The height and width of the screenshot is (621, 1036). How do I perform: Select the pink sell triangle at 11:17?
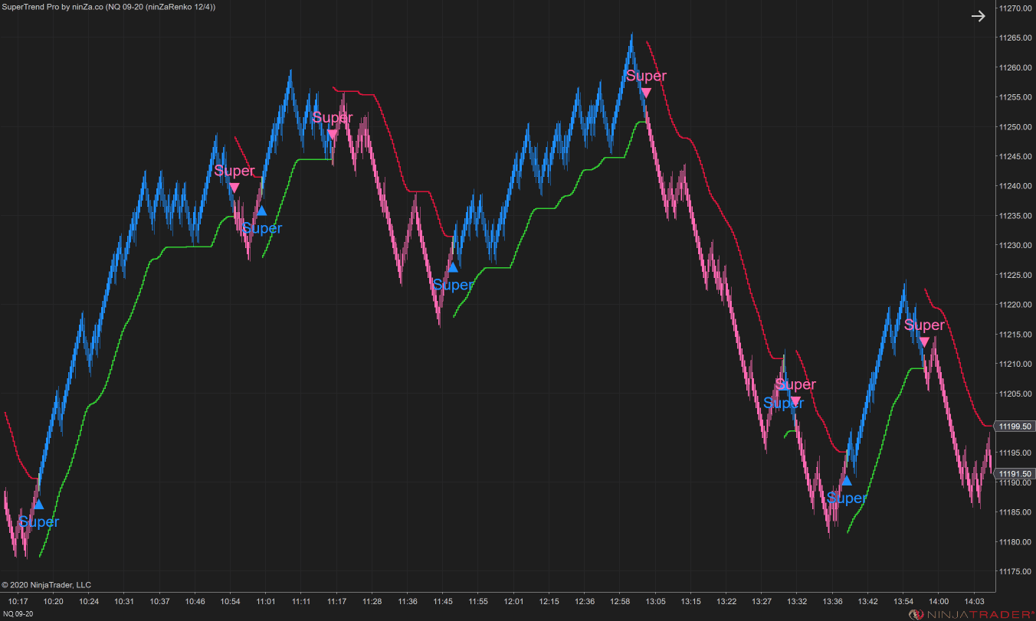(332, 134)
